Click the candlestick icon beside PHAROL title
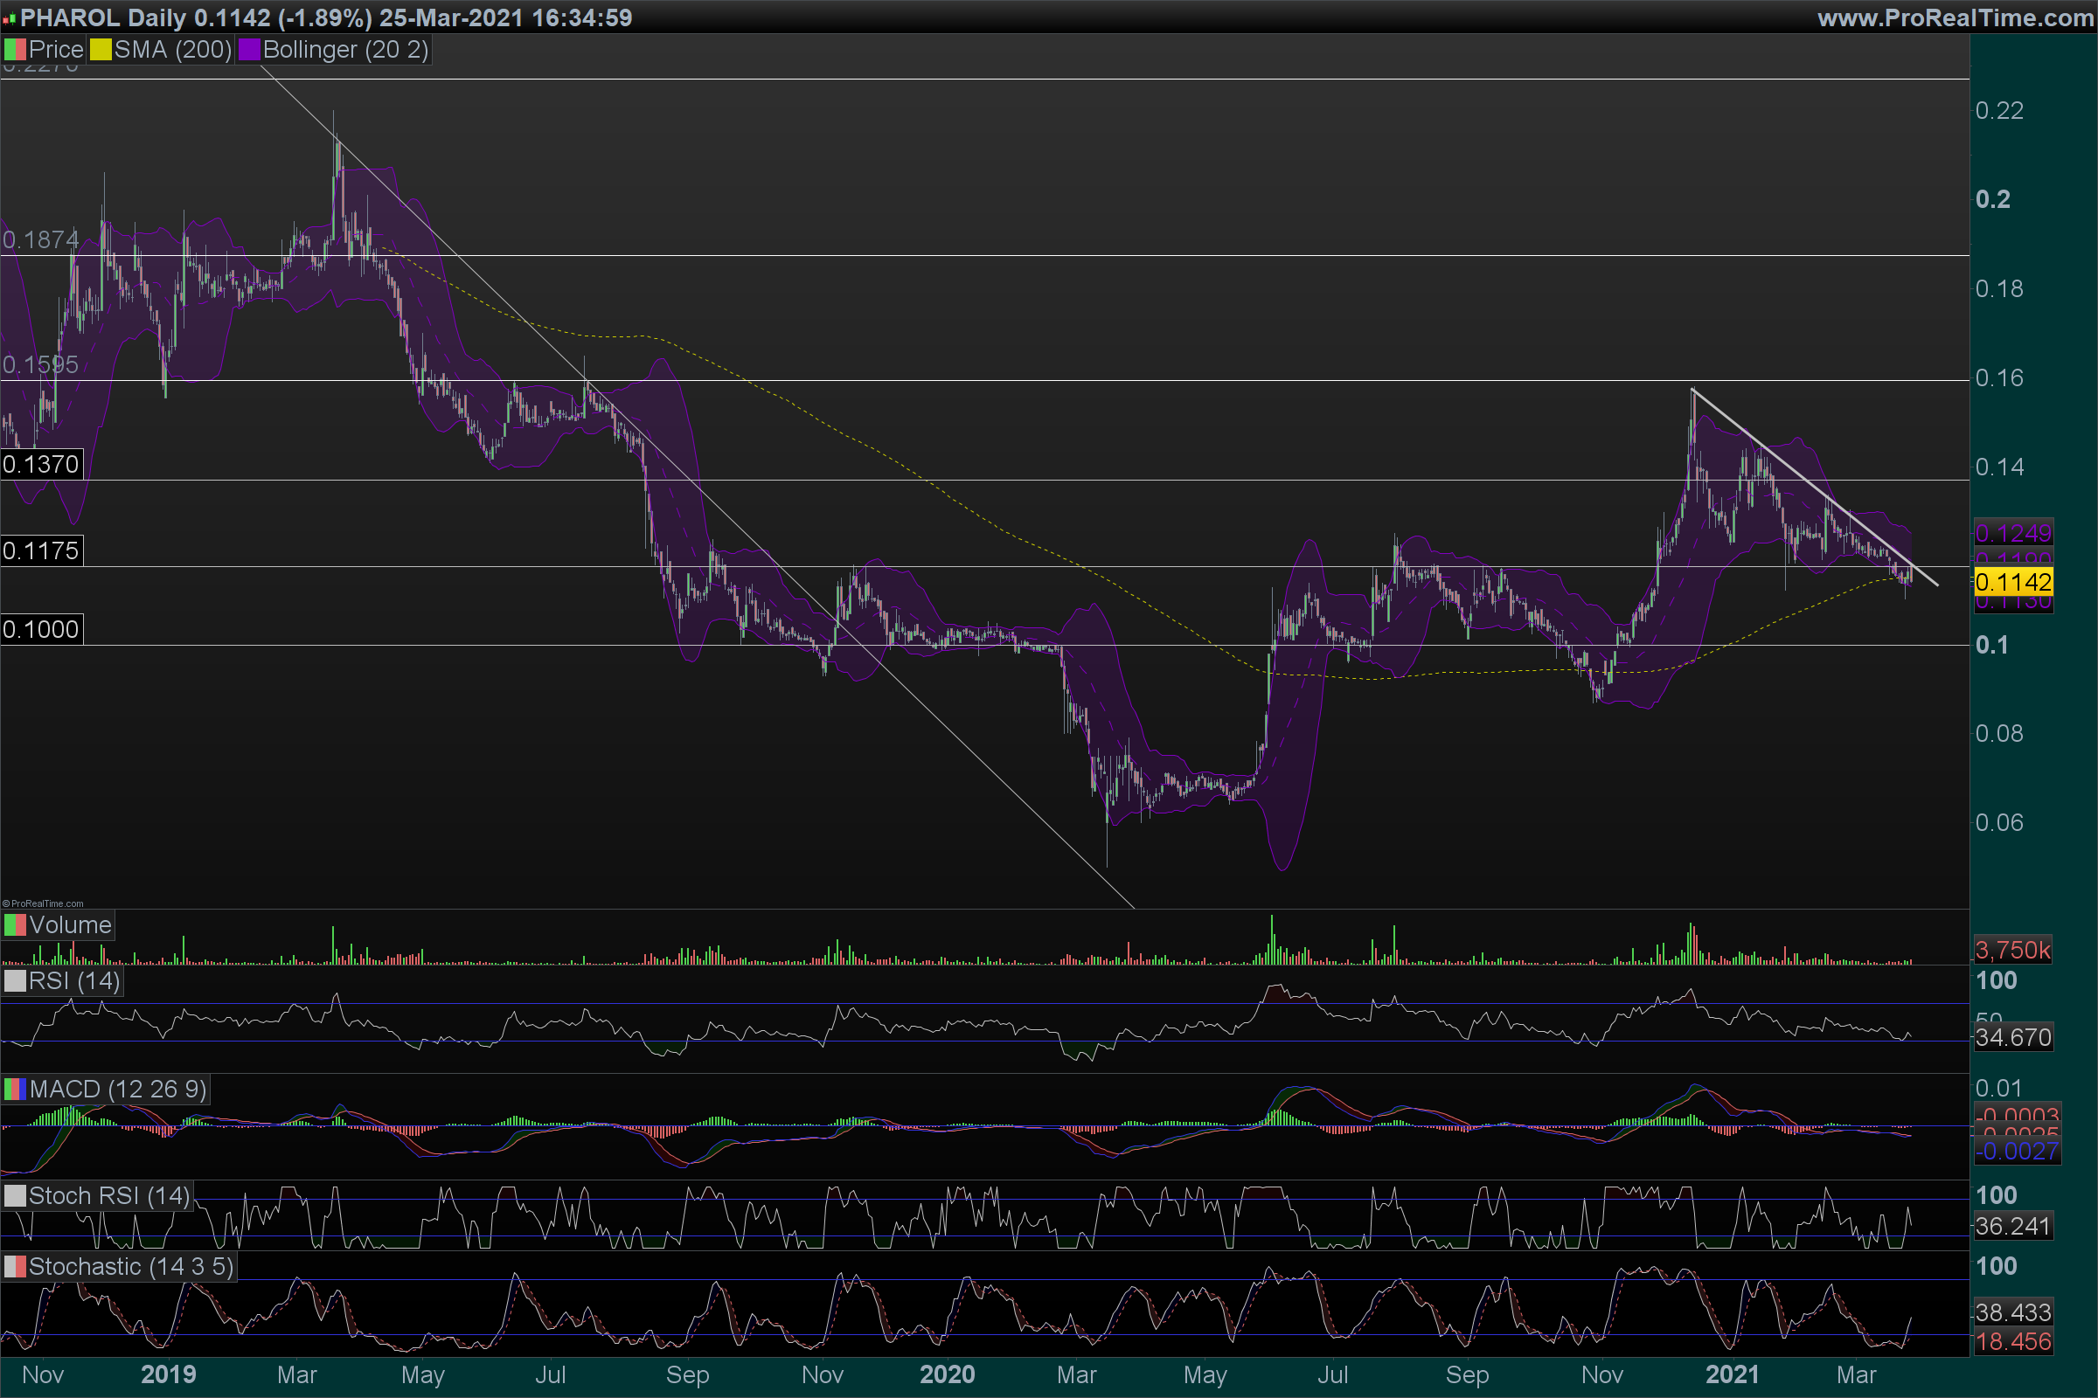The height and width of the screenshot is (1398, 2098). click(10, 18)
